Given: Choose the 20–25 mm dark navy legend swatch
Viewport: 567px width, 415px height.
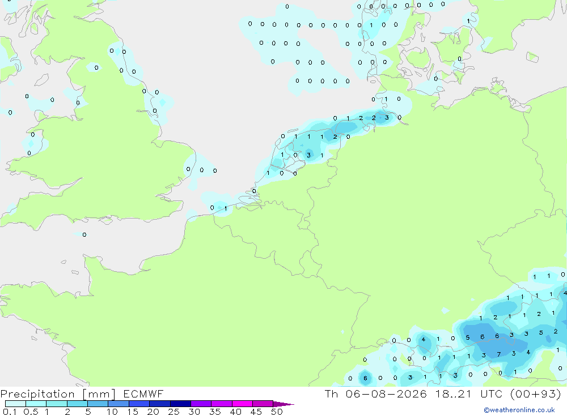Looking at the screenshot, I should click(x=159, y=404).
